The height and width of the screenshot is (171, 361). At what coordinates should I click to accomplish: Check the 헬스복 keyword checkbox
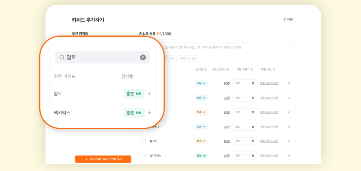[x=144, y=141]
